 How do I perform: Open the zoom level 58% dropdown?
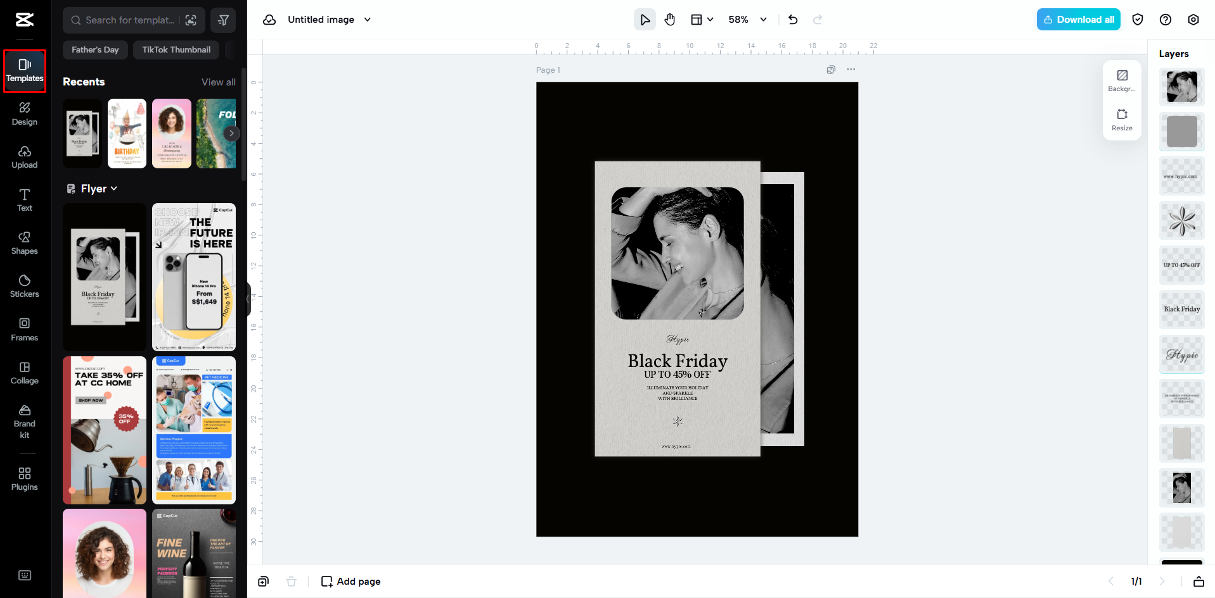point(747,19)
